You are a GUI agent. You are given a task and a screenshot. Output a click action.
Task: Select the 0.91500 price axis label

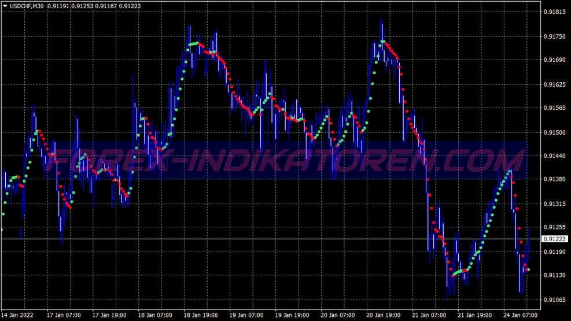(555, 133)
